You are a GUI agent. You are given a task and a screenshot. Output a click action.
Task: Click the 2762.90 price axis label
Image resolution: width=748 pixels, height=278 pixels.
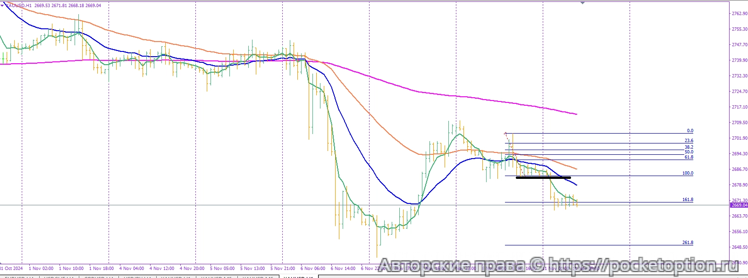pos(739,14)
